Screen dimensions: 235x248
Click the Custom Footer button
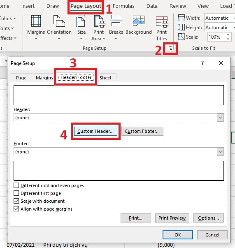pos(142,131)
